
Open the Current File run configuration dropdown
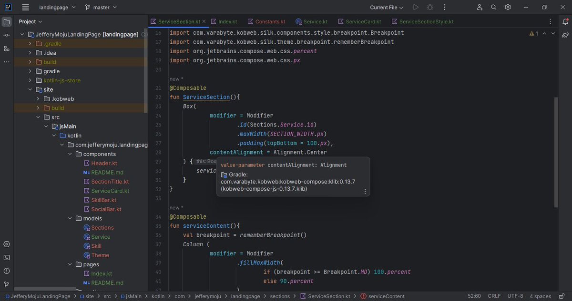click(x=387, y=7)
